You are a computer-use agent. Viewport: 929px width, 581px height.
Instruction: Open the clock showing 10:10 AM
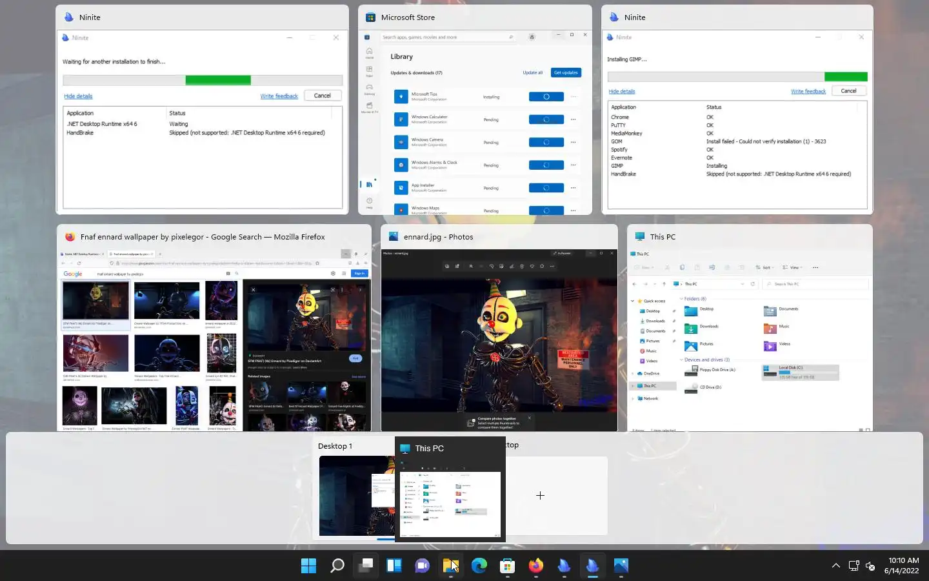[902, 566]
